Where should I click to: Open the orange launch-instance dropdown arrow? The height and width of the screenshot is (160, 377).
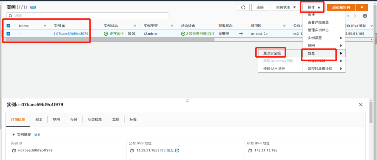point(362,7)
